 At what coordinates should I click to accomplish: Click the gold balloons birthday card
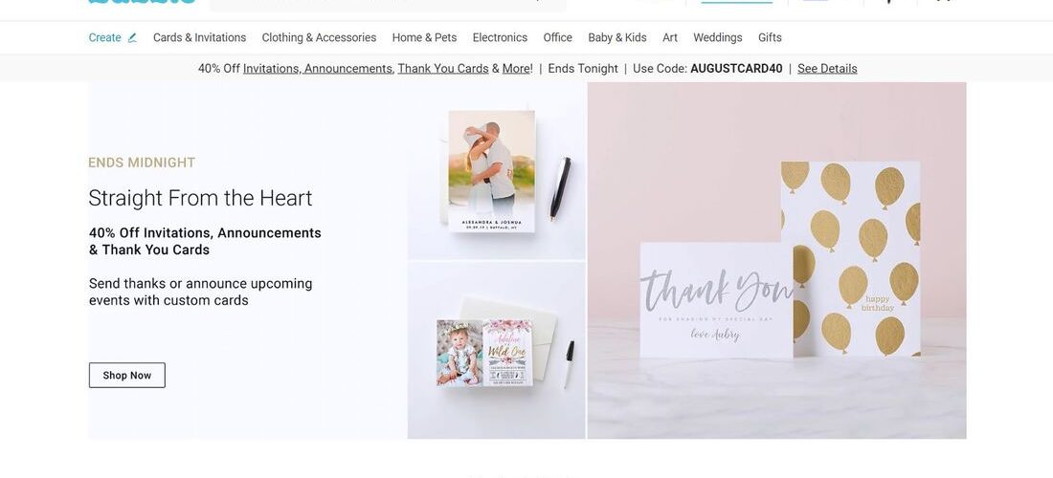point(850,258)
